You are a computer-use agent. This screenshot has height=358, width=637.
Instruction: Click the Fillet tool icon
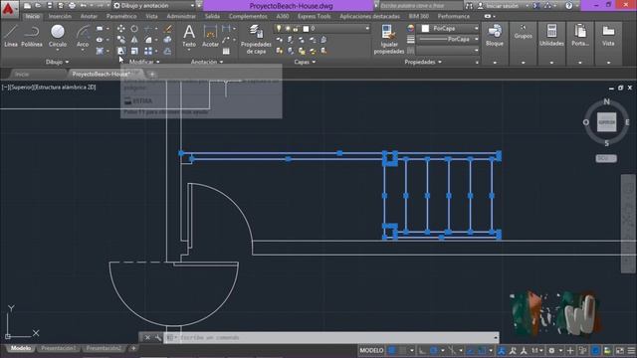point(148,40)
